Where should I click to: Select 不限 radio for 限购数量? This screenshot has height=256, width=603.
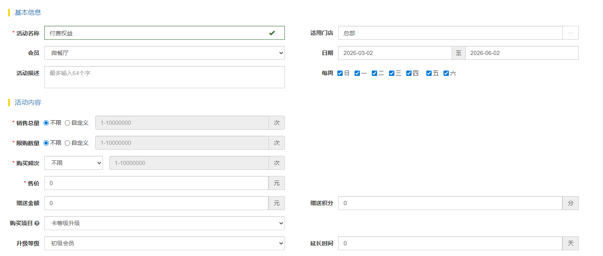pyautogui.click(x=46, y=143)
